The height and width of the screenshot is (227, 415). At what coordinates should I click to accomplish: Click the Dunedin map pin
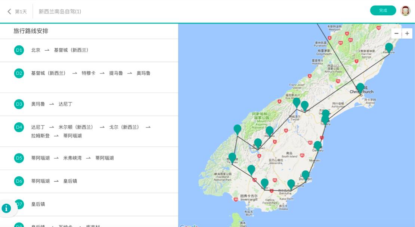(306, 175)
